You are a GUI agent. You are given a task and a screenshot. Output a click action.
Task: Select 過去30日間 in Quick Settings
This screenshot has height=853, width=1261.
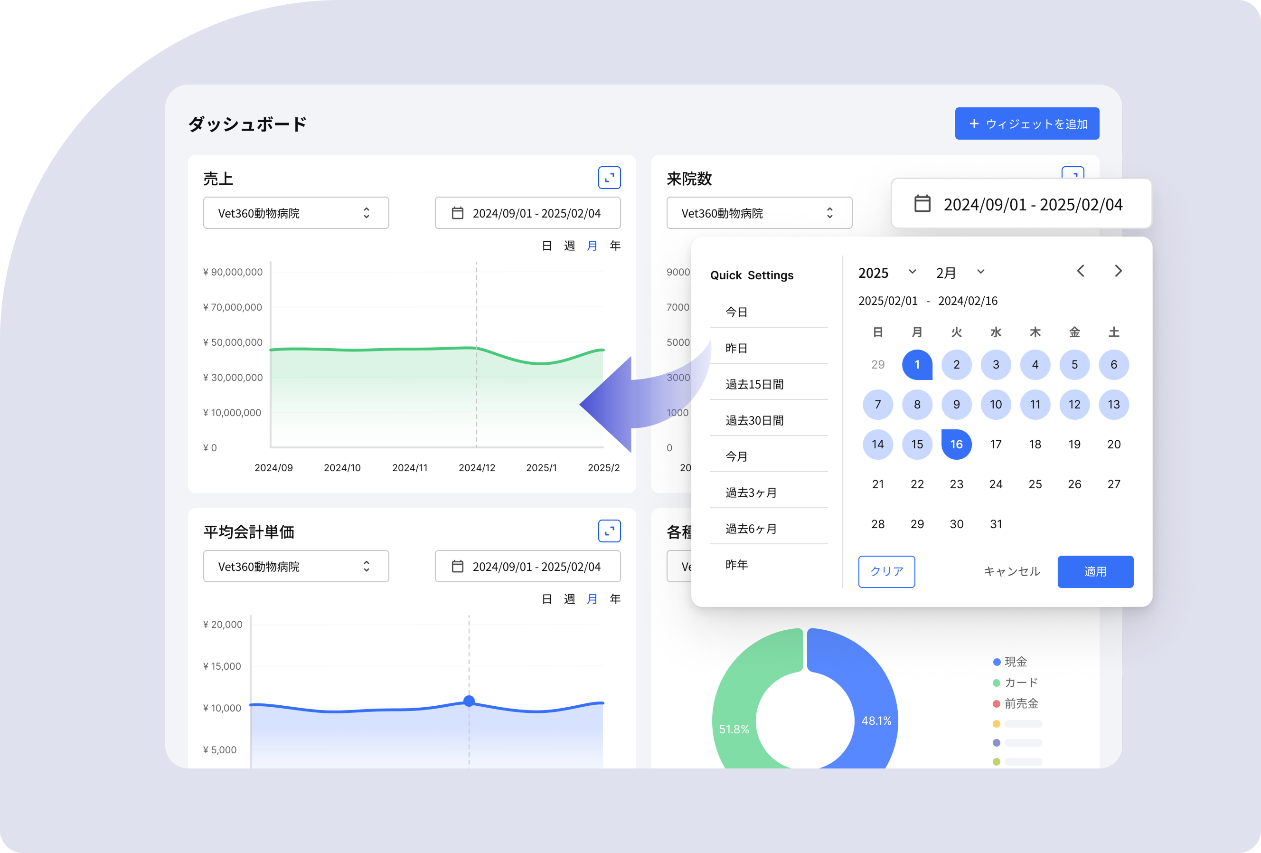[x=769, y=420]
